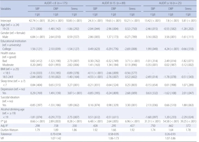Click the cell '2.71 (.008)'
199x142 pixels.
coord(36,29)
